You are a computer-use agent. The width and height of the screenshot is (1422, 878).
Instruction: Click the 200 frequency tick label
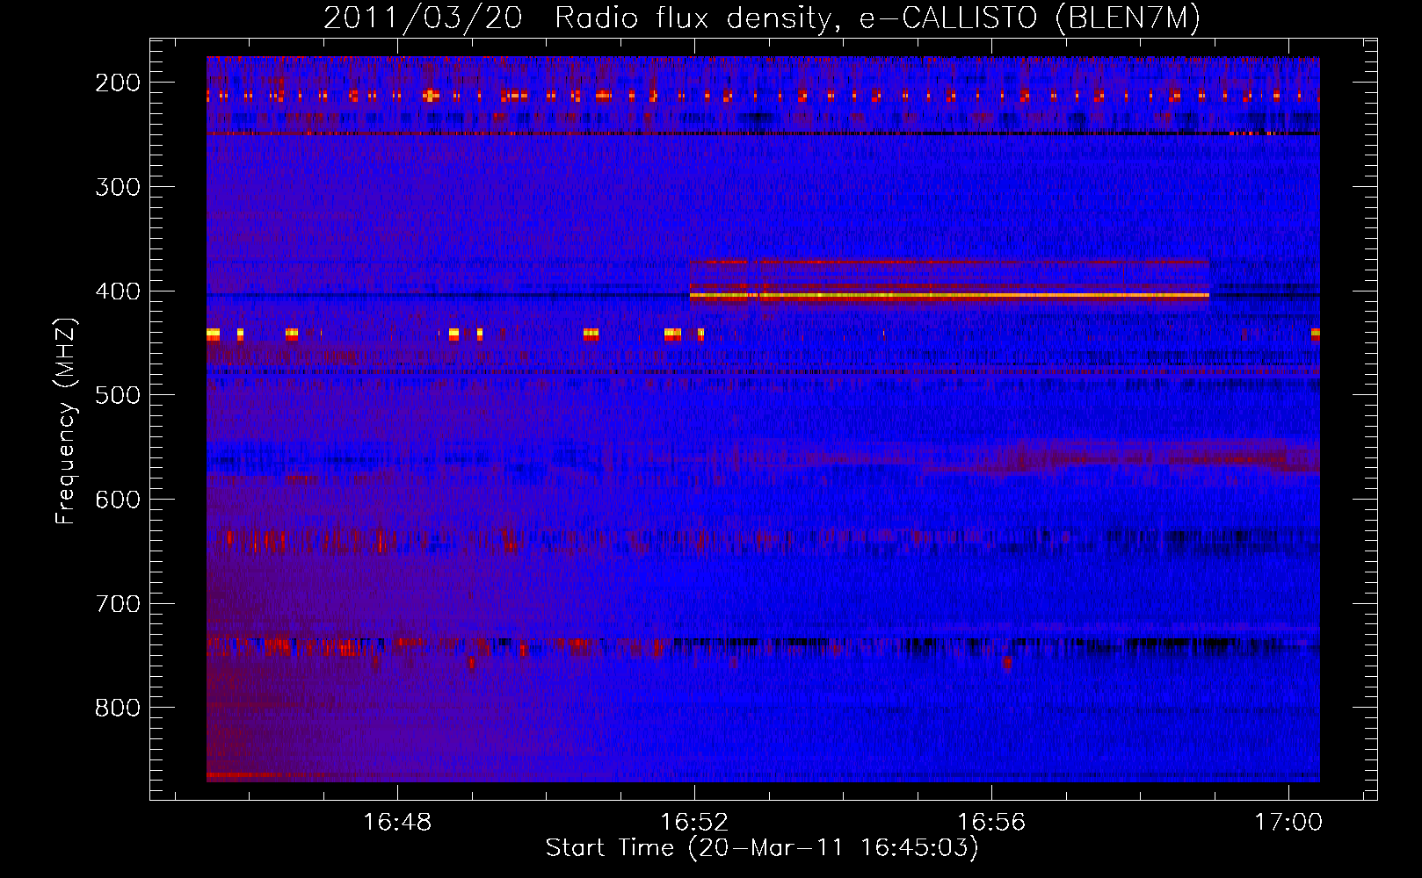click(x=118, y=83)
